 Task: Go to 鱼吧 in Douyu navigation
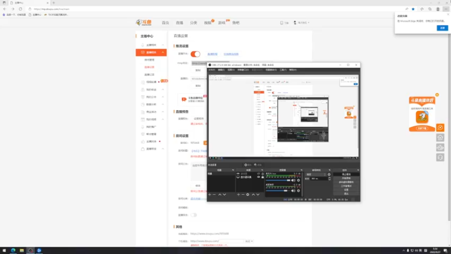point(236,23)
